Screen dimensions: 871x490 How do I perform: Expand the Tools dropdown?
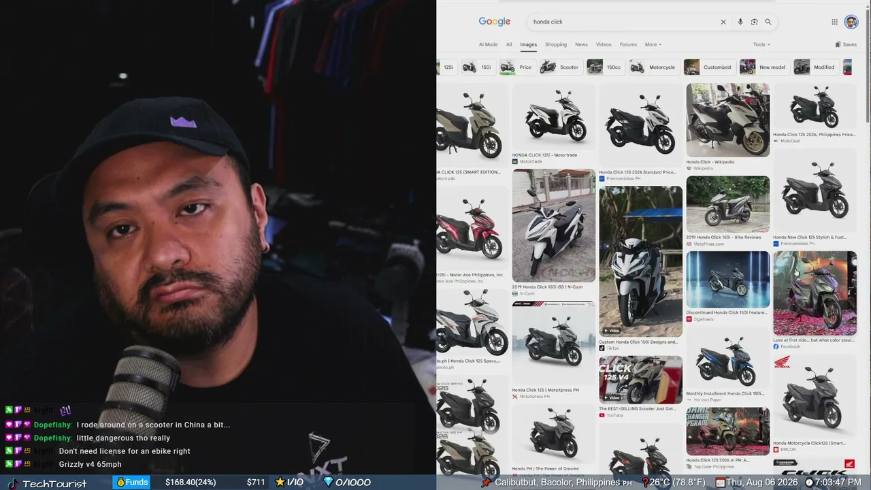(x=761, y=44)
